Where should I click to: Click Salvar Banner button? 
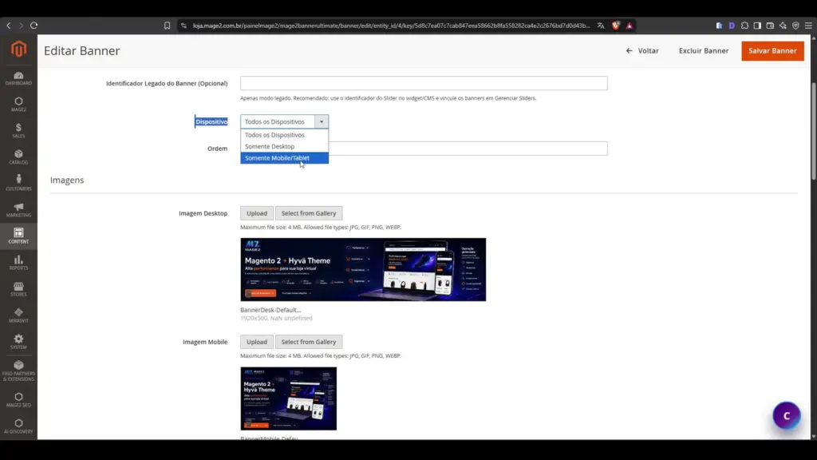(x=772, y=50)
